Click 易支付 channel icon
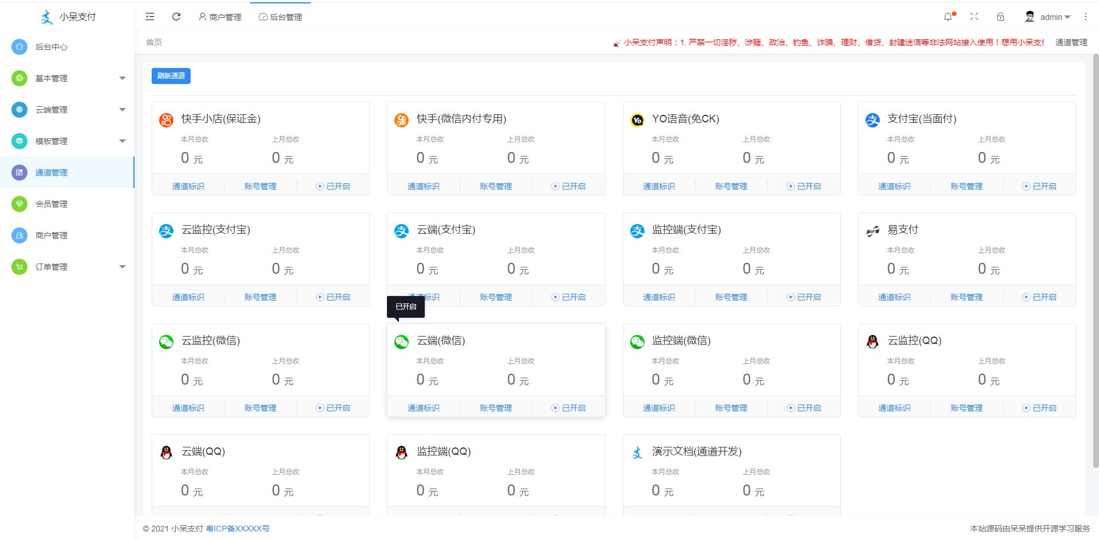The image size is (1099, 540). (872, 231)
